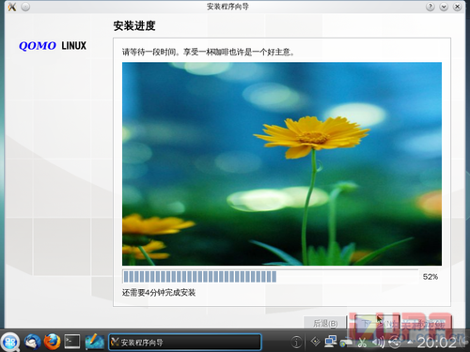This screenshot has width=470, height=352.
Task: Open the volume speaker tray icon
Action: point(378,343)
